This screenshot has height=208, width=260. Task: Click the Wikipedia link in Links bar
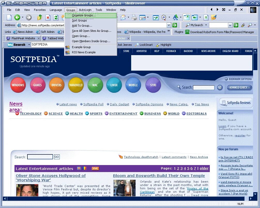tap(145, 32)
